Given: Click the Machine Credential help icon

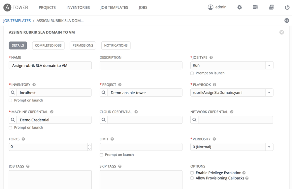Looking at the screenshot, I should pos(52,112).
